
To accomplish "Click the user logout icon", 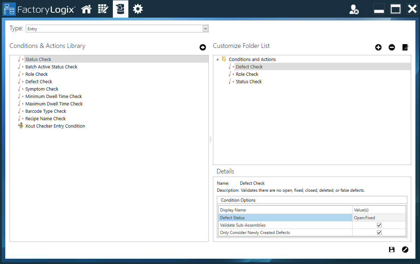I will 354,10.
